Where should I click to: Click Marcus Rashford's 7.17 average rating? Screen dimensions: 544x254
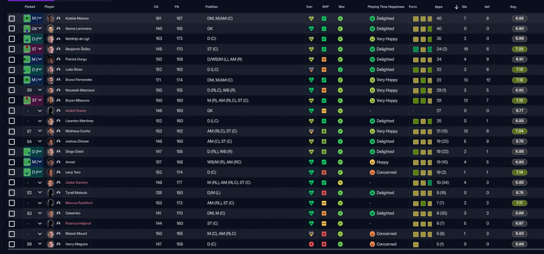click(520, 203)
